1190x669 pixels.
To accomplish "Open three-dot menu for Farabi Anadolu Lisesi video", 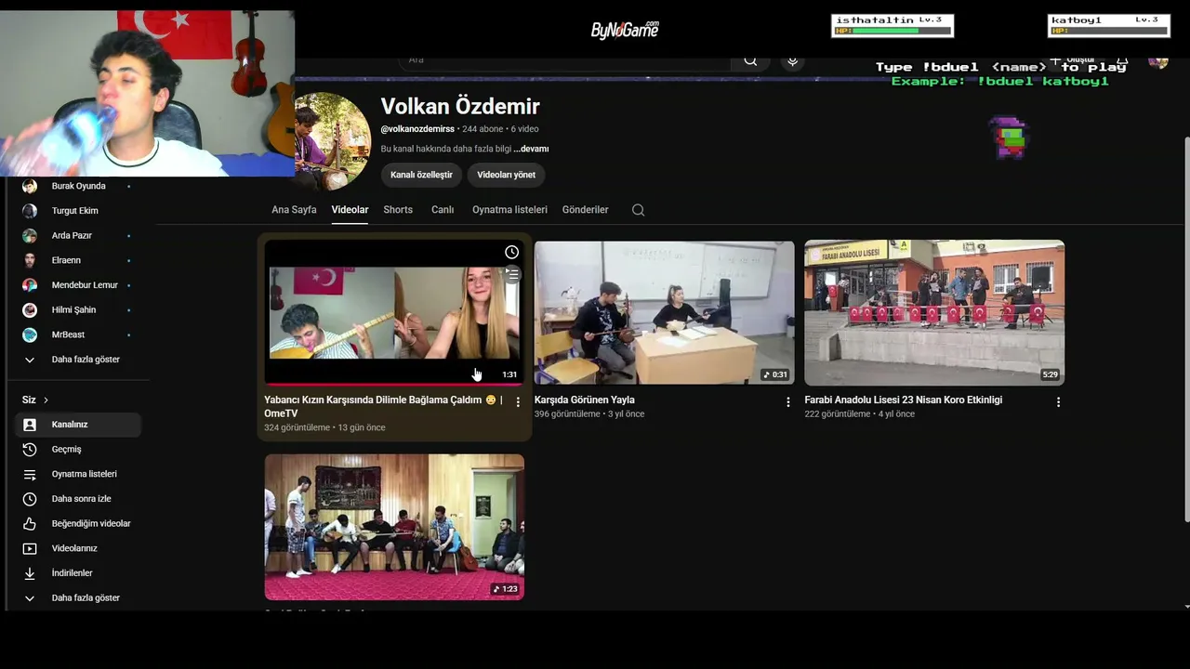I will [x=1058, y=402].
